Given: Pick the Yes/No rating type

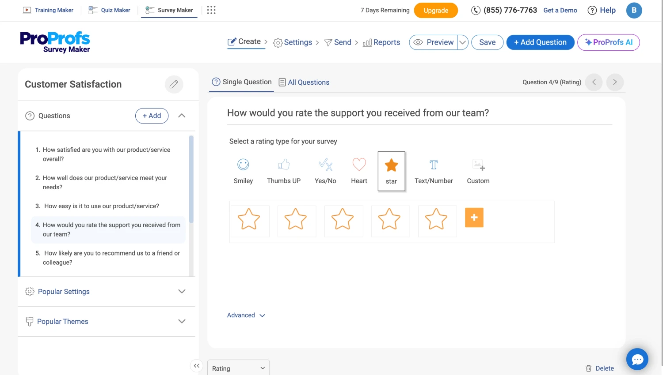Looking at the screenshot, I should click(x=325, y=165).
